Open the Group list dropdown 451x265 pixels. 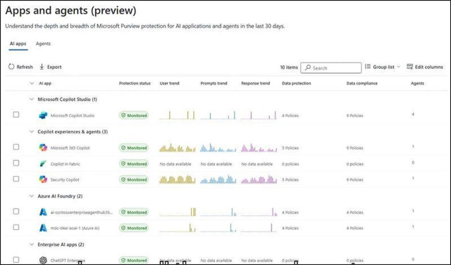coord(383,67)
